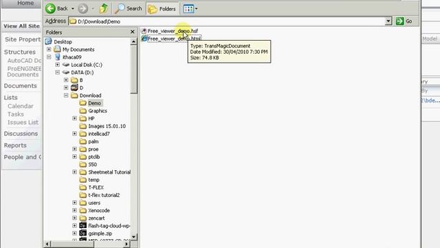Expand the users folder
Viewport: 440px width, 248px height.
point(75,203)
